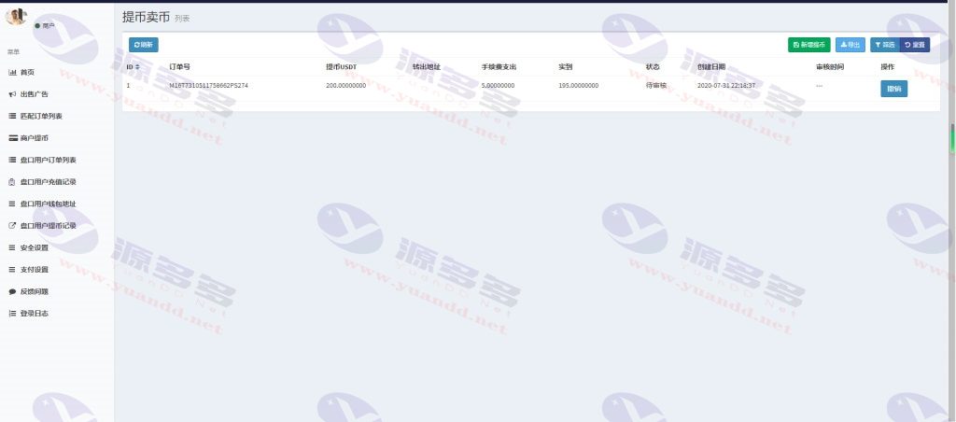Open 登录日志 login log item
The width and height of the screenshot is (956, 422).
click(29, 314)
